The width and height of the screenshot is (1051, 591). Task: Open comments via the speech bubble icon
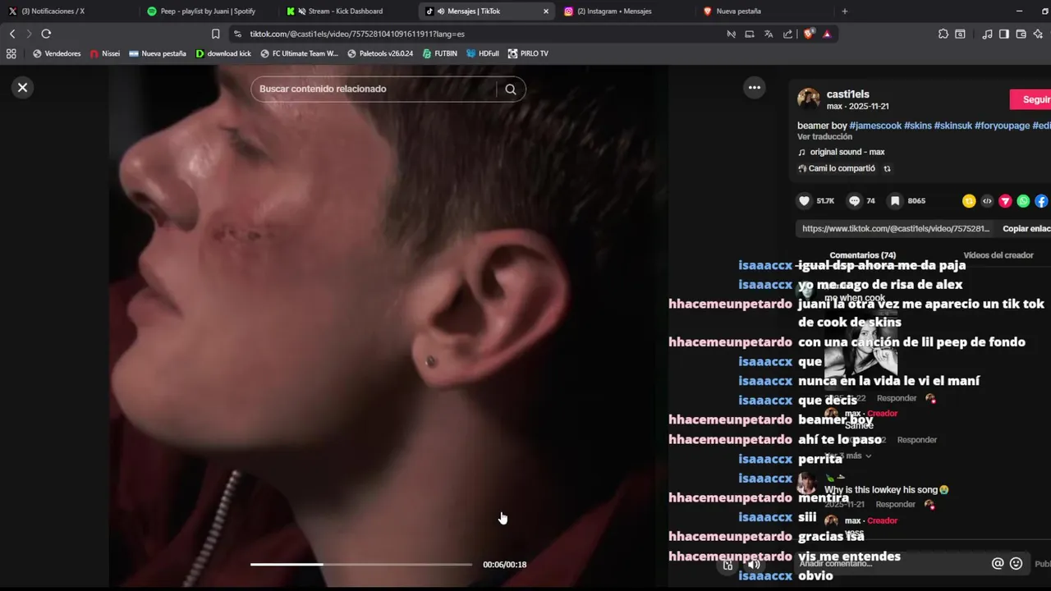[x=855, y=201]
